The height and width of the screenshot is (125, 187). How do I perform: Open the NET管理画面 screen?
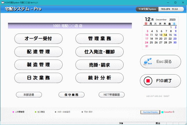point(112,95)
